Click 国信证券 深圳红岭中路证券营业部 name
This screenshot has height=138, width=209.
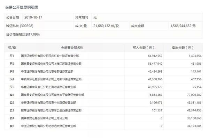click(x=50, y=56)
